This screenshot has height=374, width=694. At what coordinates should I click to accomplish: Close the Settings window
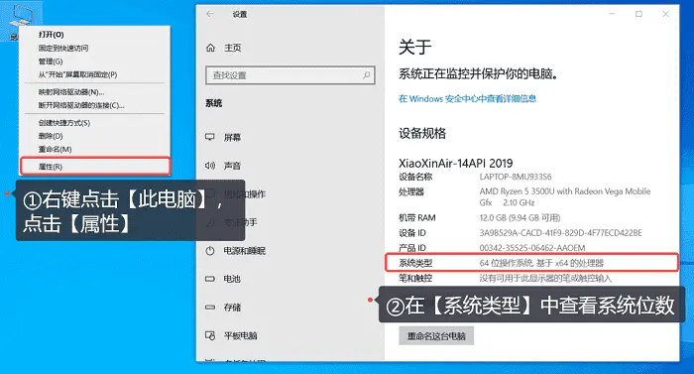coord(665,14)
